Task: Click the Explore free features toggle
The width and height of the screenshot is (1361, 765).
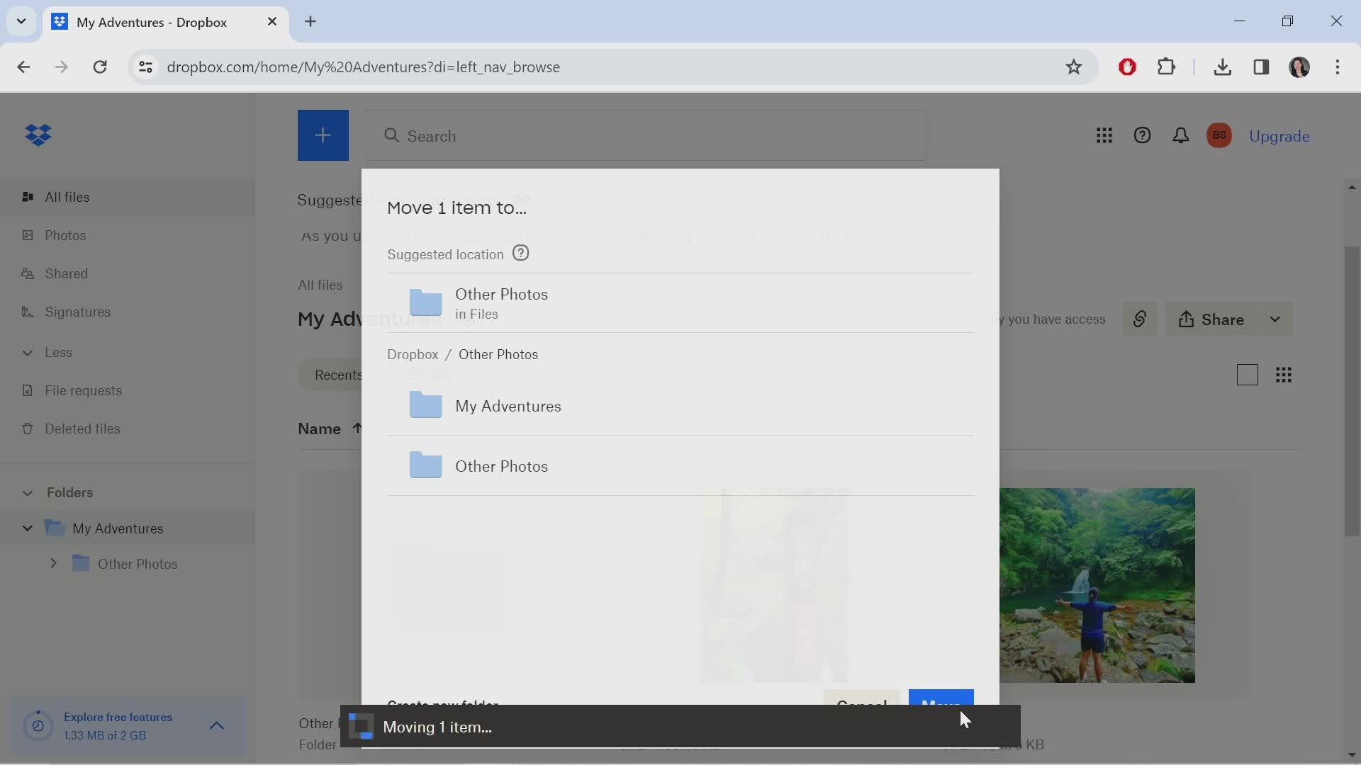Action: (x=215, y=726)
